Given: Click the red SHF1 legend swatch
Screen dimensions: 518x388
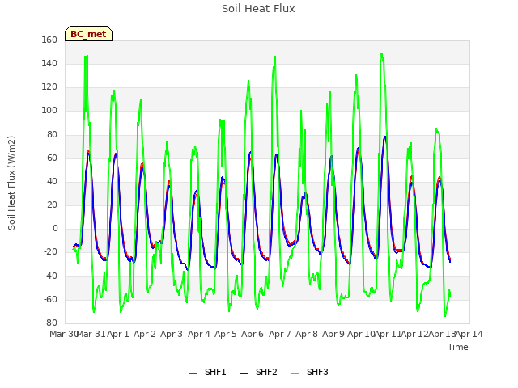Looking at the screenshot, I should tap(193, 373).
